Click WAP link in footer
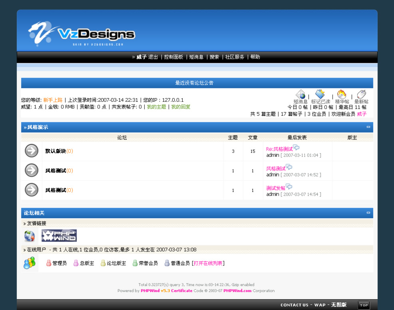Screen dimensions: 394x310 tap(320, 305)
